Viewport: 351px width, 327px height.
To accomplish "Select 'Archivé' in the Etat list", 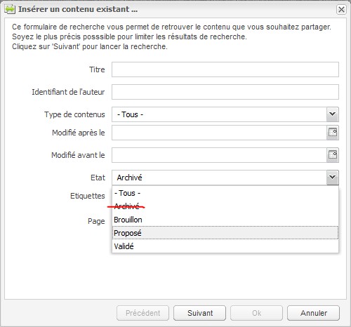I will (x=225, y=206).
